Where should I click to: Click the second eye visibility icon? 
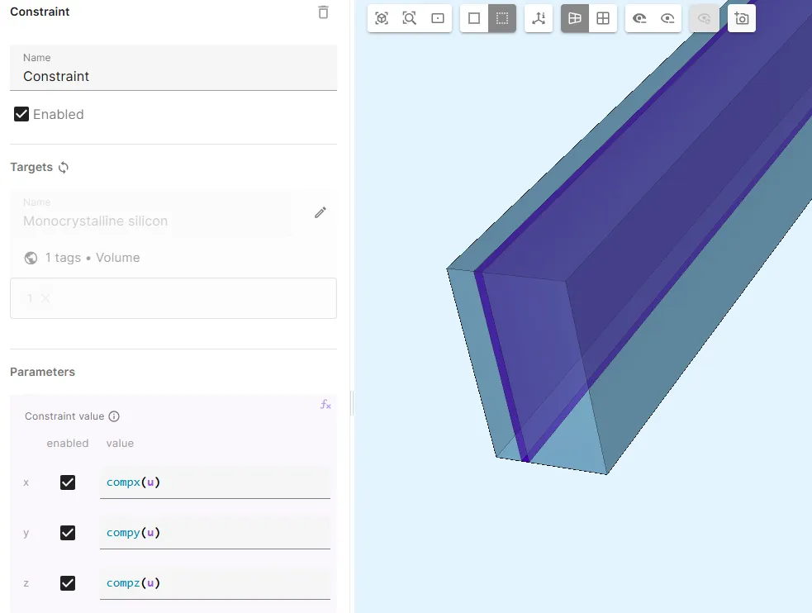667,18
